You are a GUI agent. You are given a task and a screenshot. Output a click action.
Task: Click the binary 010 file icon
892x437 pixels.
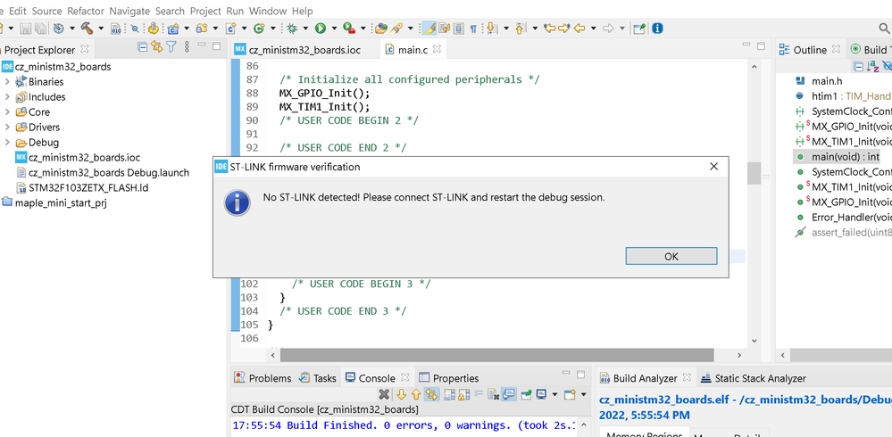click(115, 28)
